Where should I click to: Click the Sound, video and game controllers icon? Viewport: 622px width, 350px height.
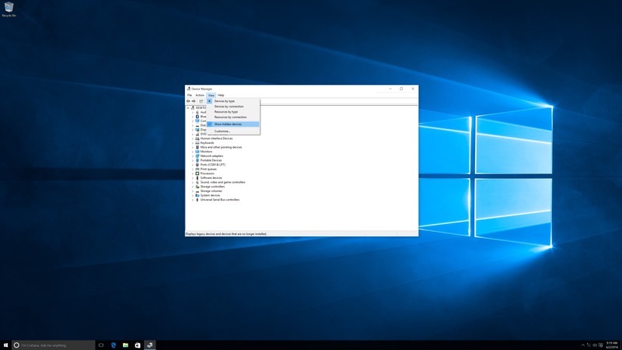[x=197, y=182]
